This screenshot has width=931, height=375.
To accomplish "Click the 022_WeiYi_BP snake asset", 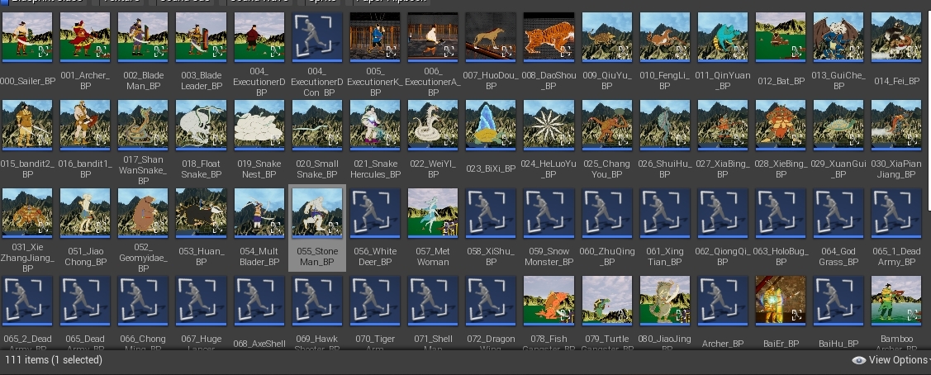I will (x=433, y=125).
